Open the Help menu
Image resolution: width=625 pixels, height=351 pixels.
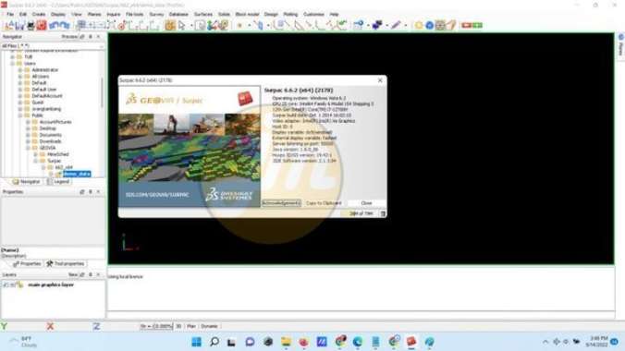(334, 15)
